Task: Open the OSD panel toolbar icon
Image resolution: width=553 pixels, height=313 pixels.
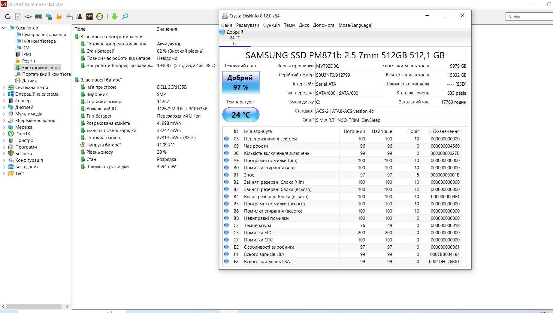Action: (89, 17)
